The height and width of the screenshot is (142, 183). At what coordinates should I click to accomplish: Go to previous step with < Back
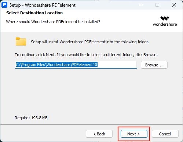tap(99, 134)
